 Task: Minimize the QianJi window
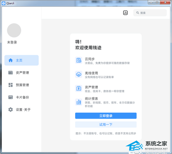point(151,2)
